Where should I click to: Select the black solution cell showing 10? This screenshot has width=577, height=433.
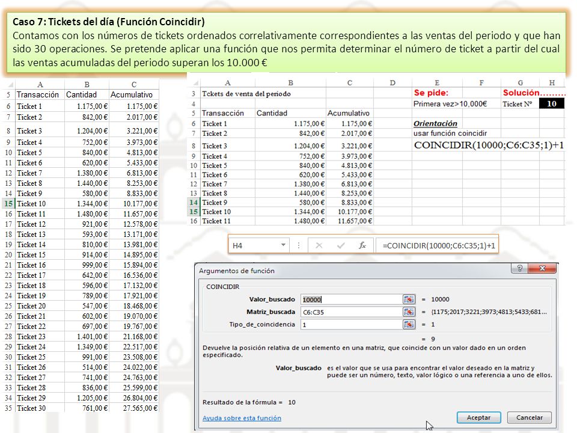click(x=551, y=104)
